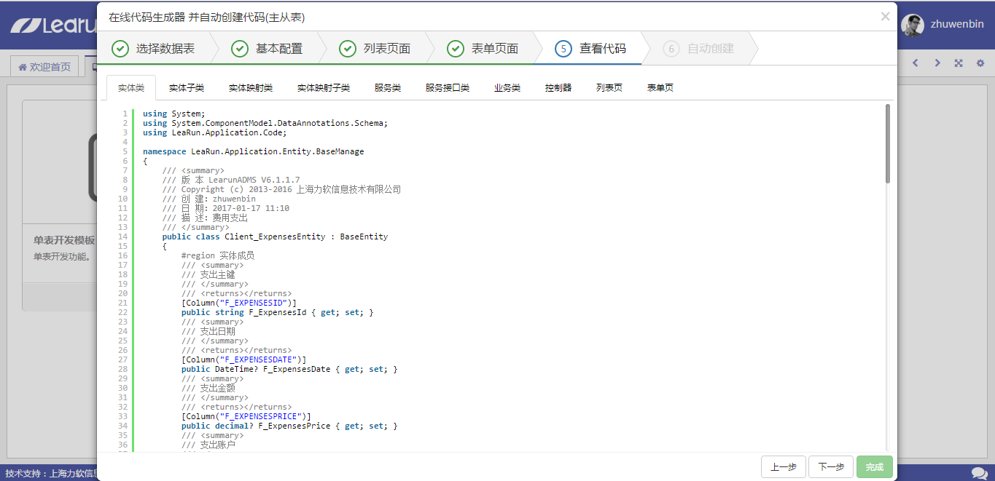Open the zhuwenbin user avatar
This screenshot has width=995, height=481.
click(913, 25)
